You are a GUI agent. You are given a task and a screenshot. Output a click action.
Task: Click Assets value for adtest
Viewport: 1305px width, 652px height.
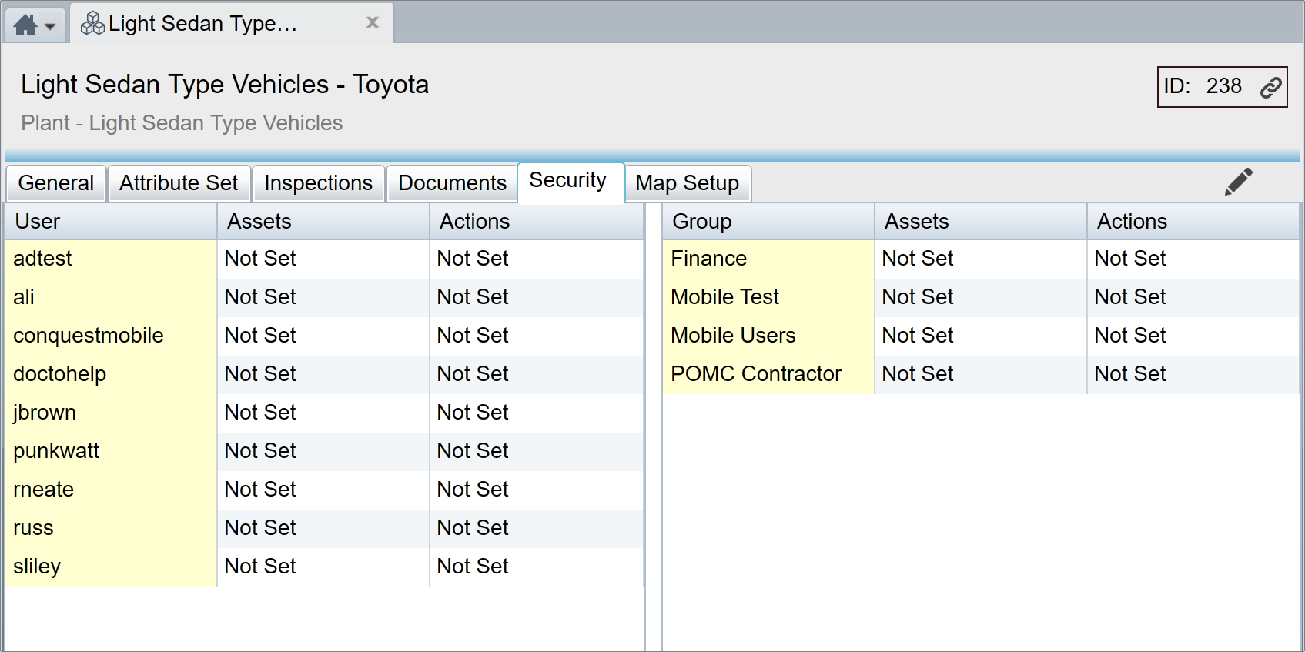pos(323,259)
